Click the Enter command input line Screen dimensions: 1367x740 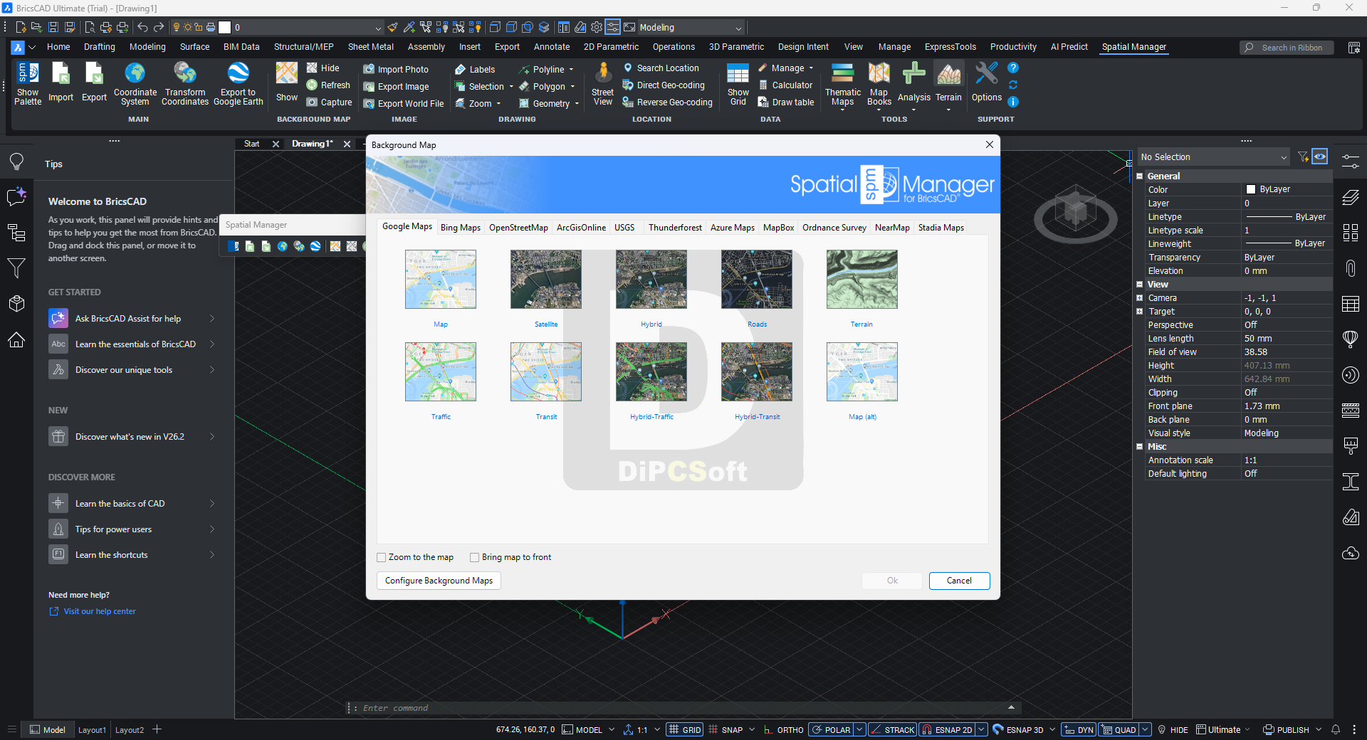click(683, 708)
